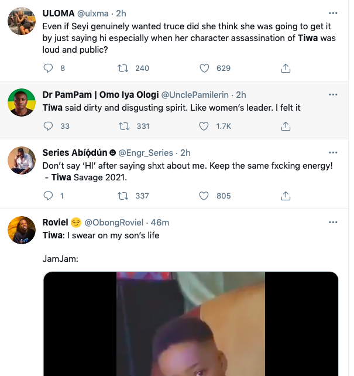Screen dimensions: 354x376
Task: Share ULOMA's tweet via share icon
Action: [286, 69]
